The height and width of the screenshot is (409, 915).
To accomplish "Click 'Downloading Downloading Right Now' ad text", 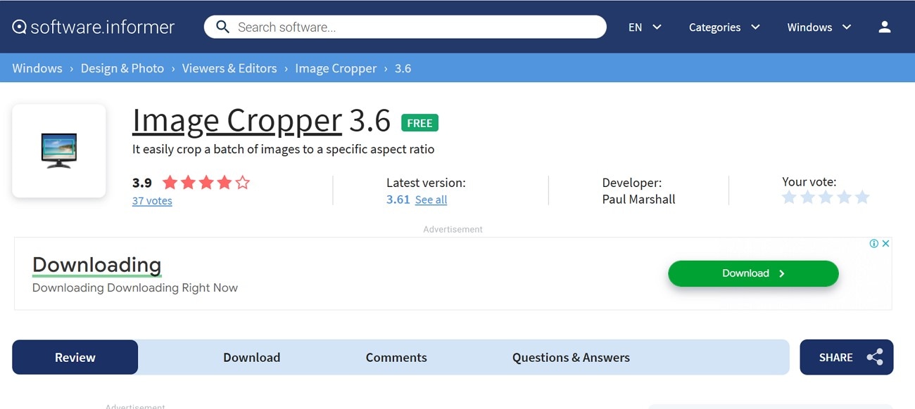I will pos(135,287).
